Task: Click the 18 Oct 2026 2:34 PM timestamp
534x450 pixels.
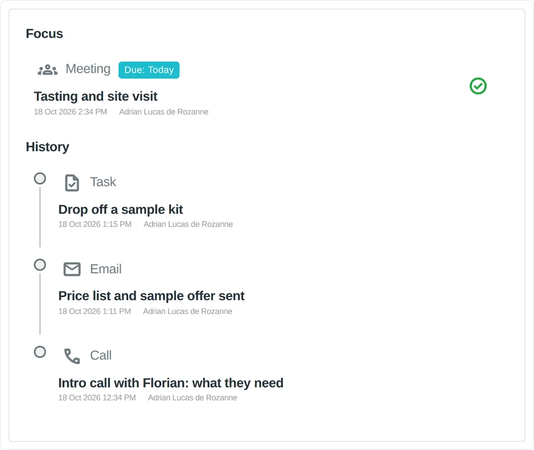Action: point(70,112)
